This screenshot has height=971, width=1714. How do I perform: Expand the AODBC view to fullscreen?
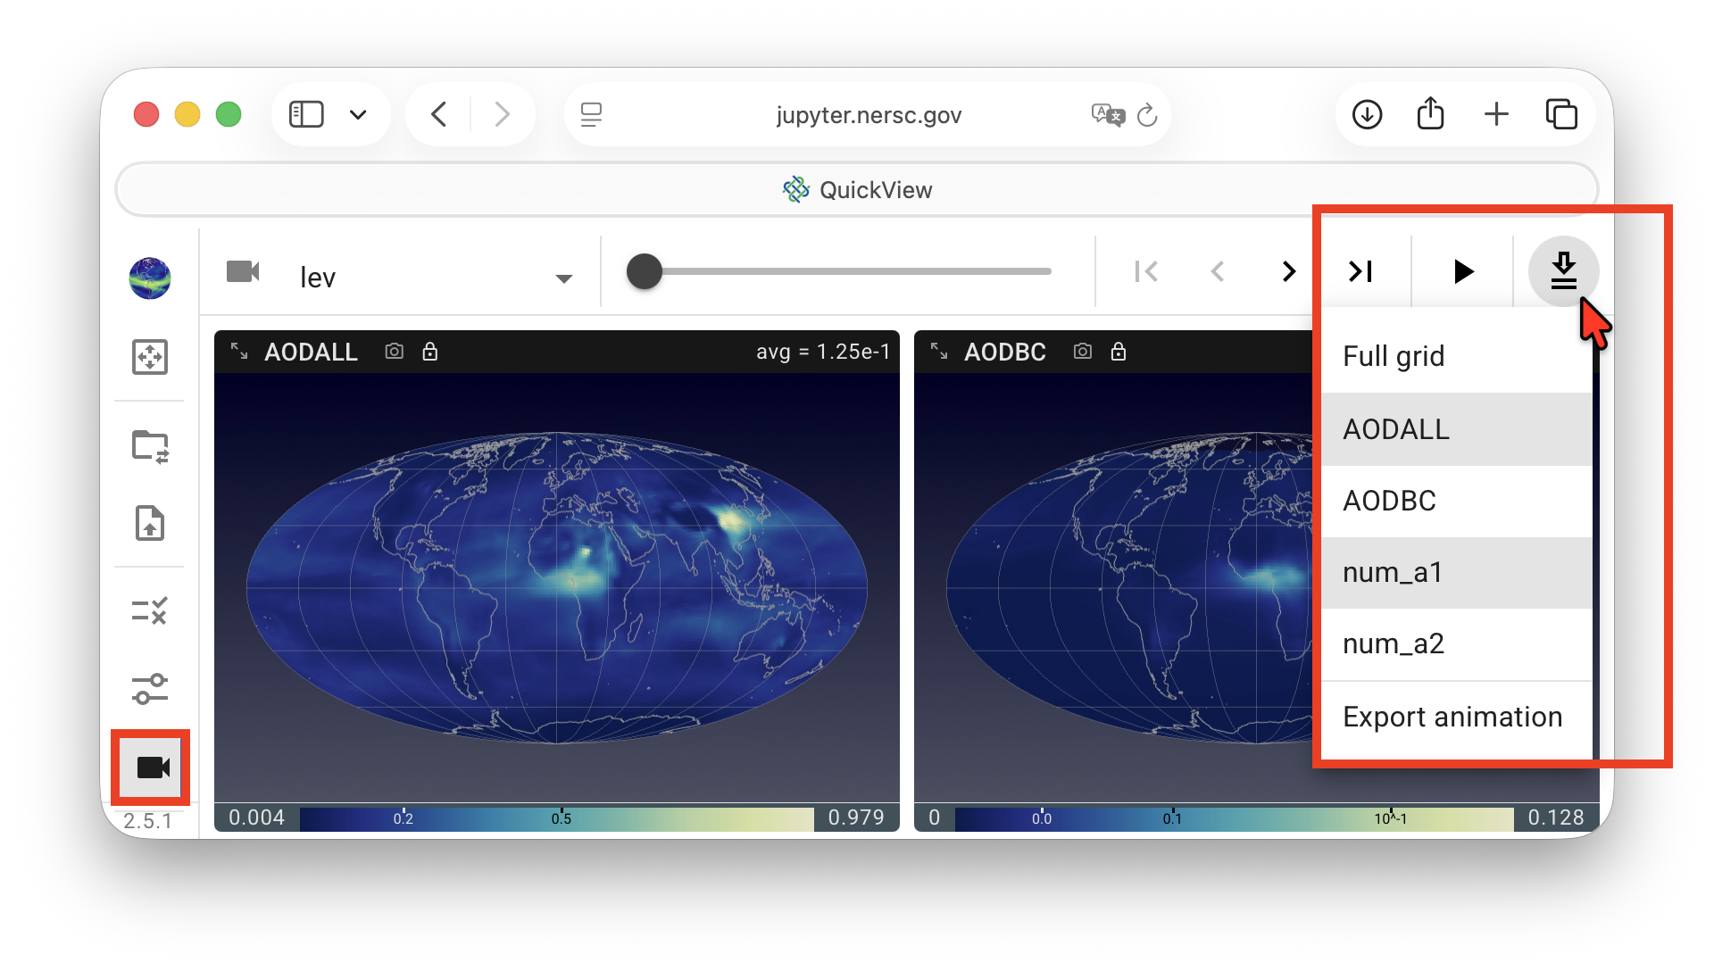coord(939,351)
